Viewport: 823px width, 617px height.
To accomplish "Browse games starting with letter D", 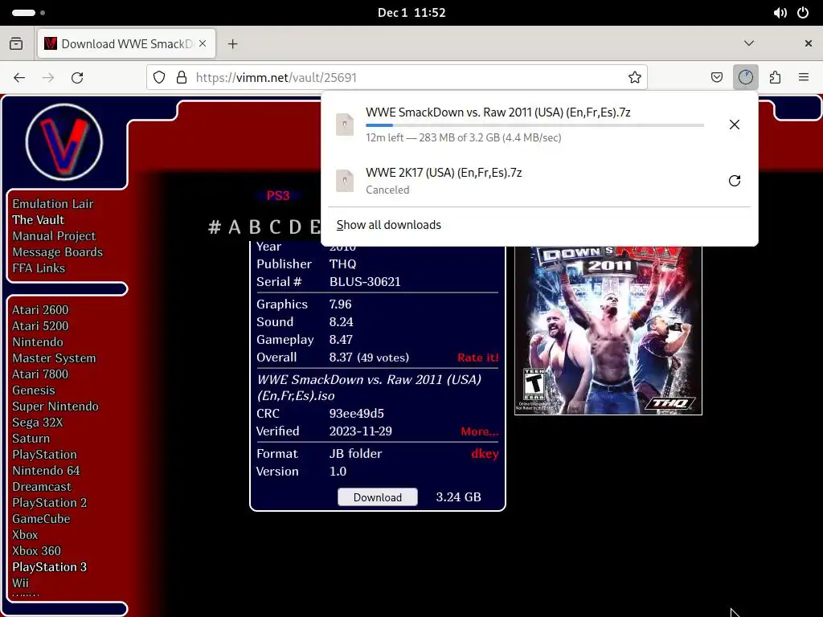I will (x=296, y=227).
